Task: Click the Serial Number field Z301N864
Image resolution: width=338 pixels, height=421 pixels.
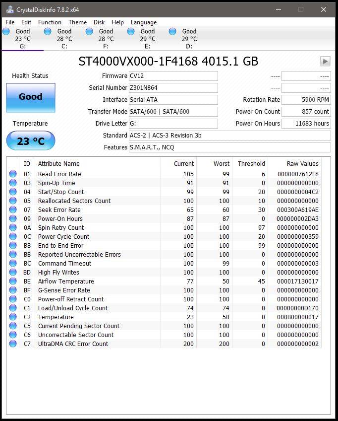Action: (173, 88)
